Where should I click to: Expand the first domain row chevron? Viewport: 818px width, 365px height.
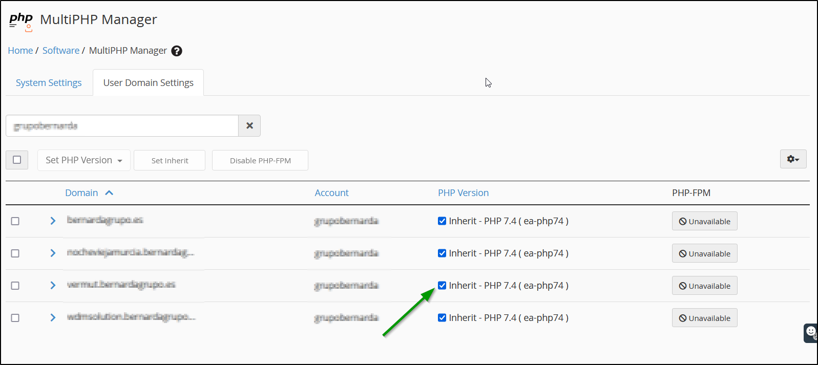point(53,221)
